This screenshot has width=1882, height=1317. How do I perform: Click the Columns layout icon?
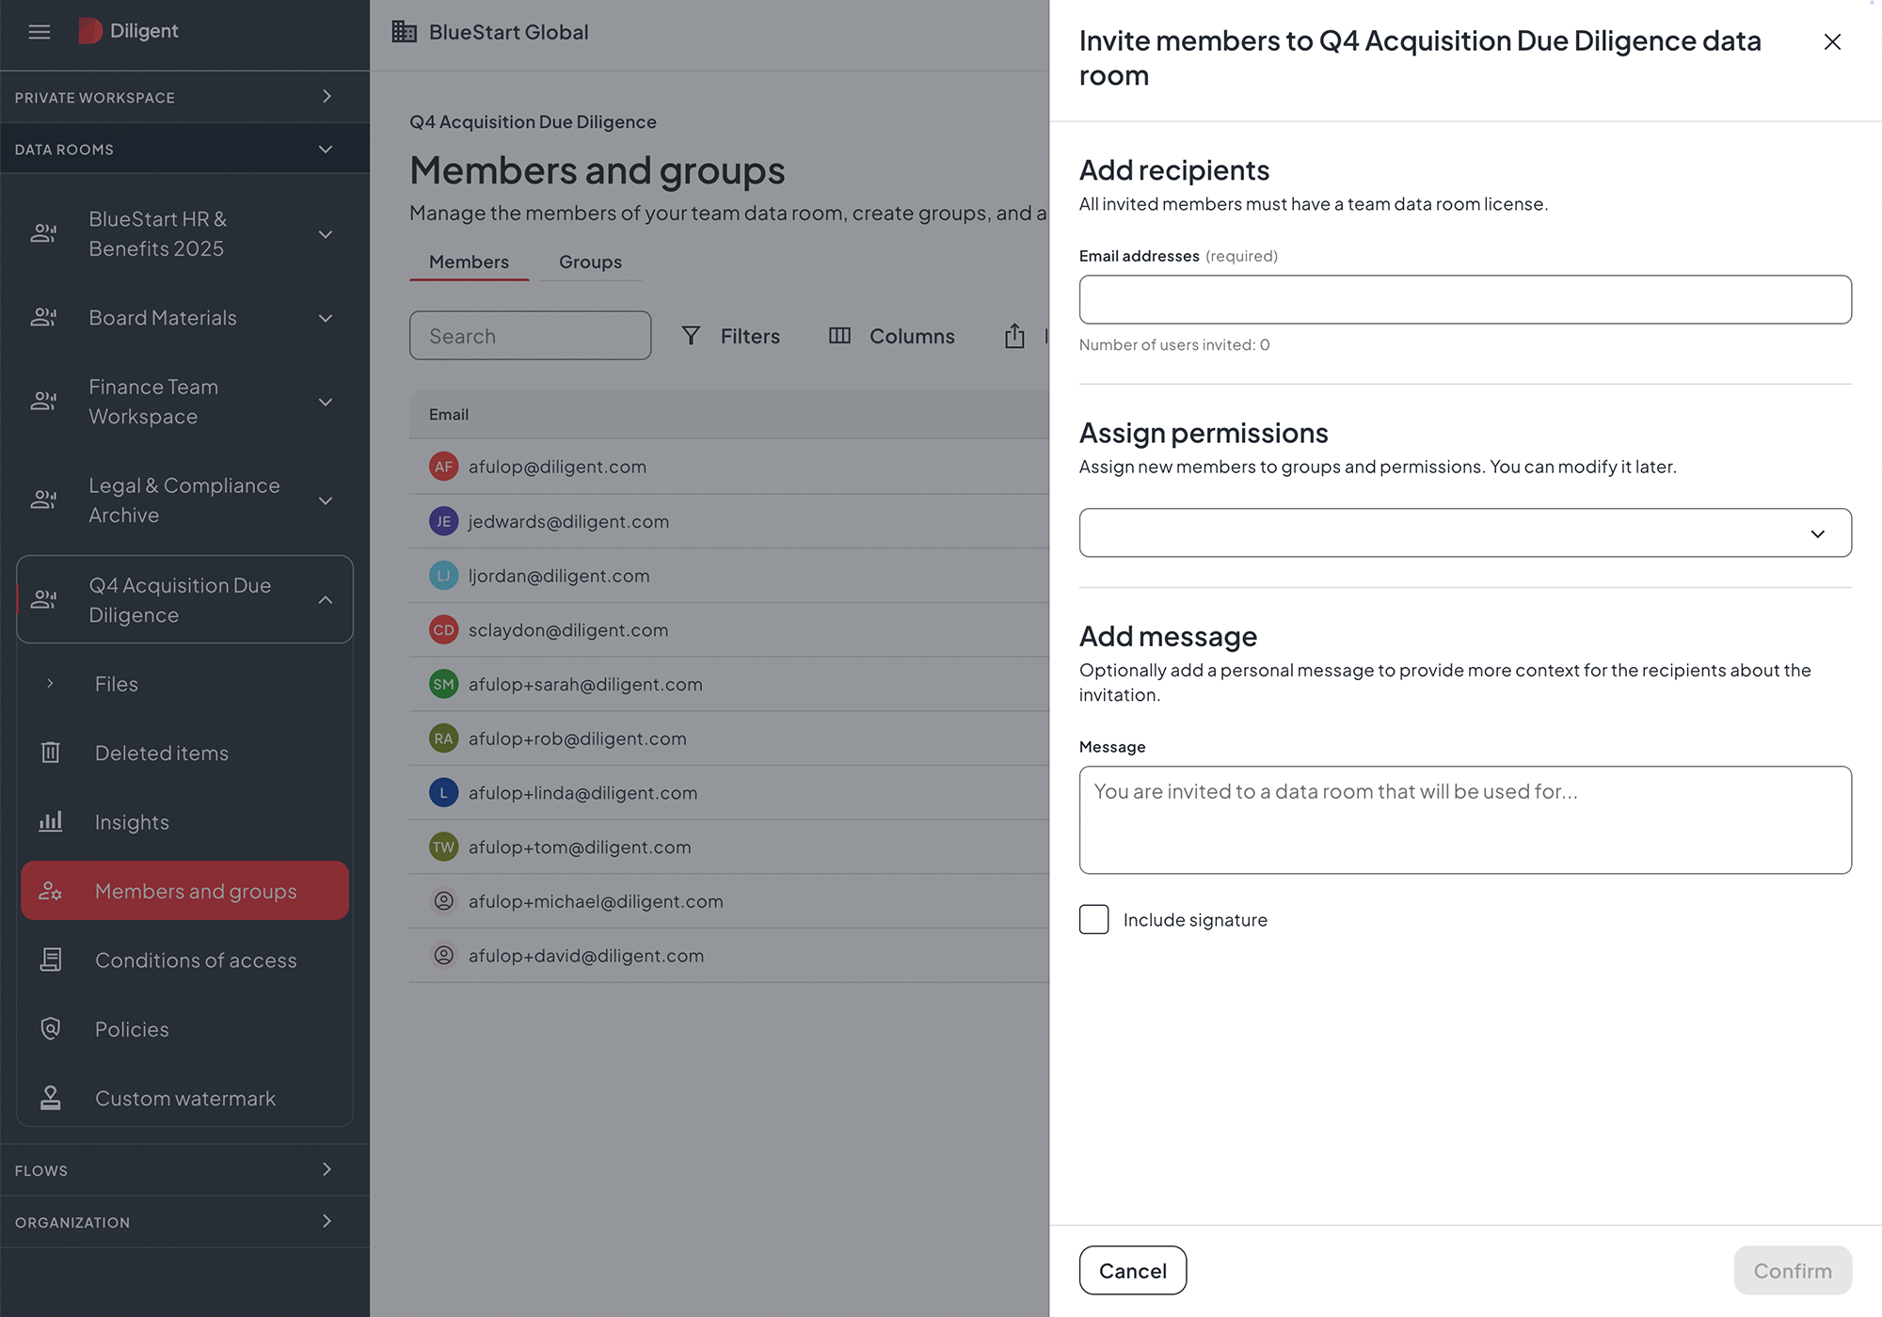[838, 336]
